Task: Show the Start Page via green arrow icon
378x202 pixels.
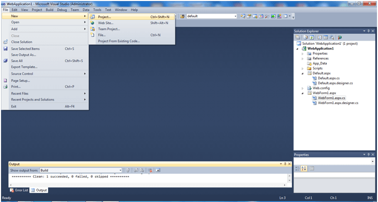Action: [x=273, y=16]
